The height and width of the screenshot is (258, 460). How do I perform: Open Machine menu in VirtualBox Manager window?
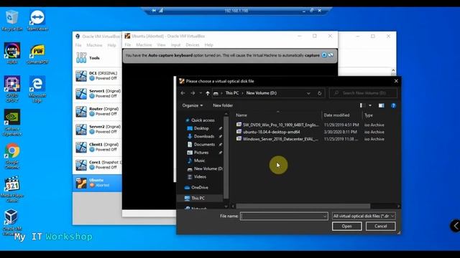click(x=94, y=45)
